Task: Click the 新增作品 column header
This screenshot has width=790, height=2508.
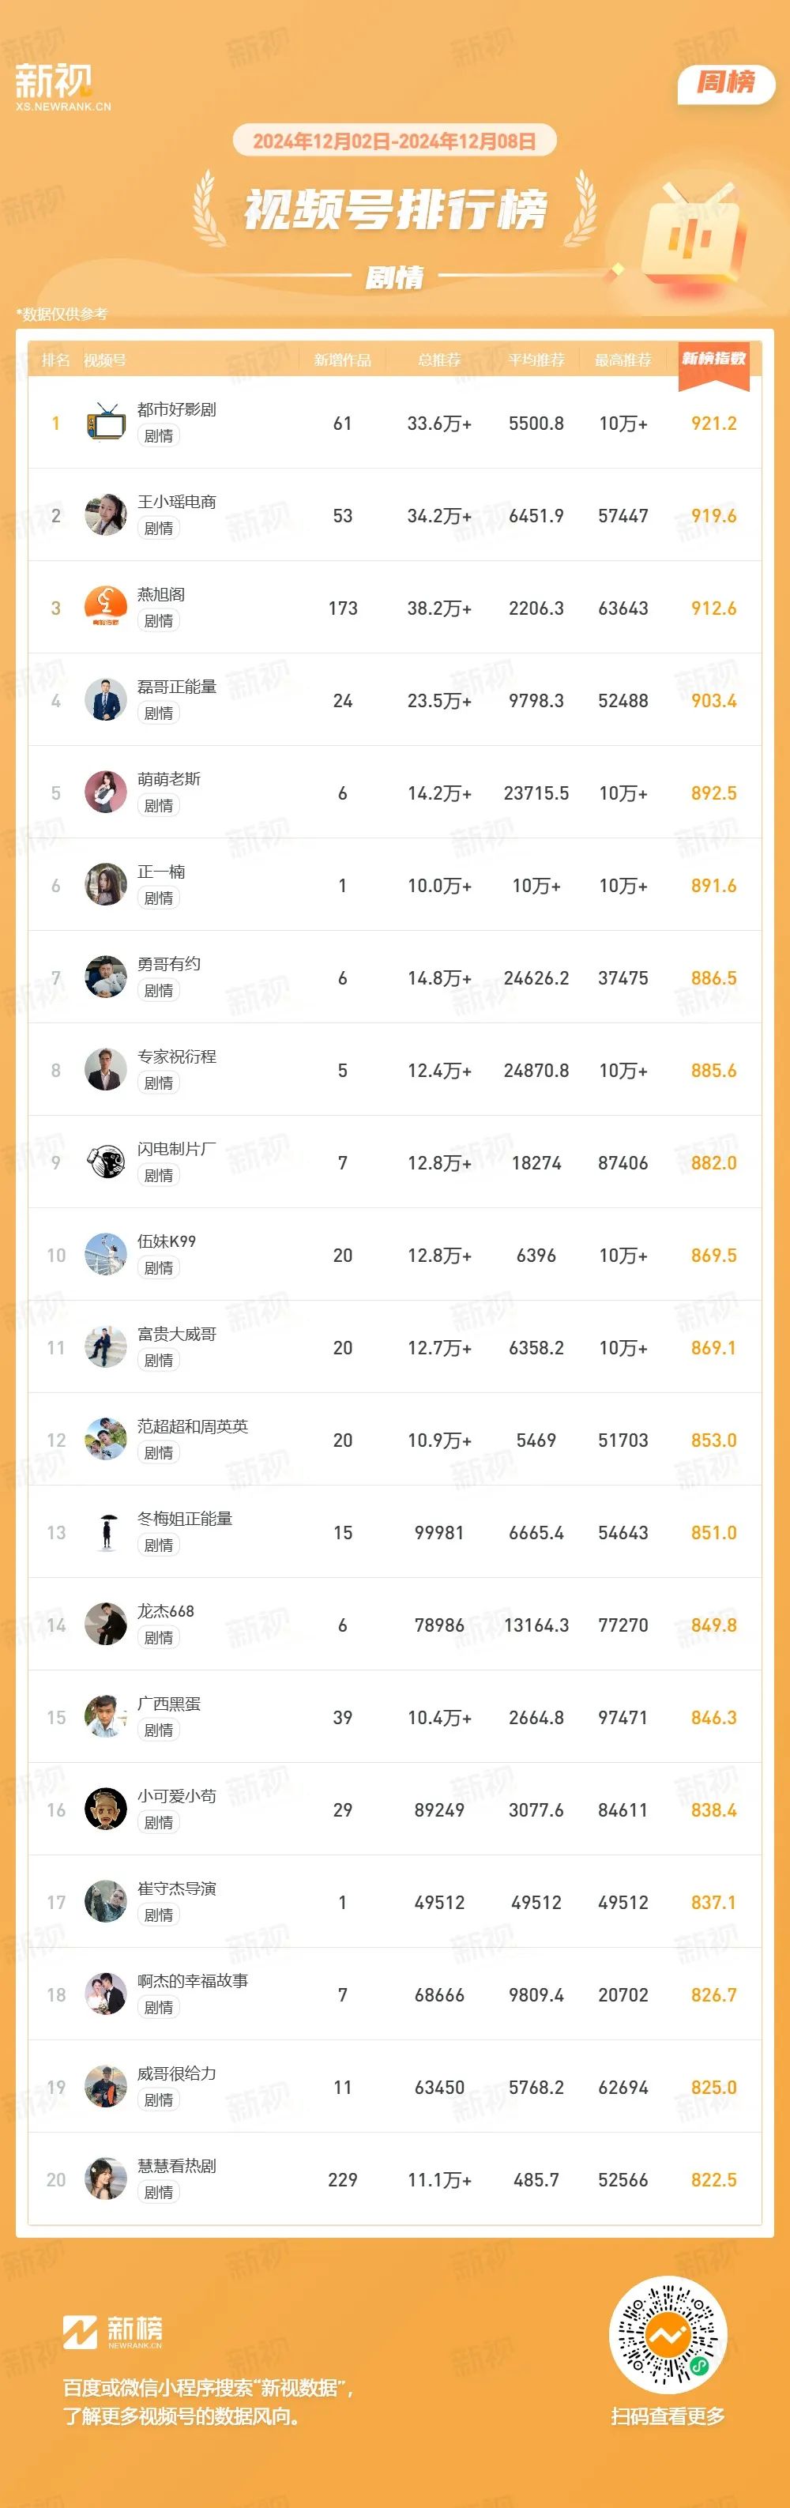Action: click(x=342, y=360)
